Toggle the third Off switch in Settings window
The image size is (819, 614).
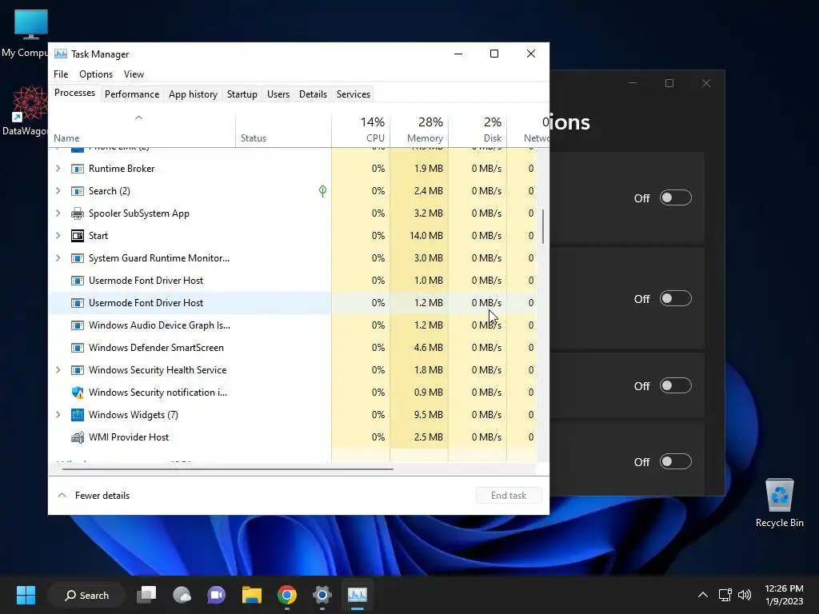pyautogui.click(x=675, y=386)
